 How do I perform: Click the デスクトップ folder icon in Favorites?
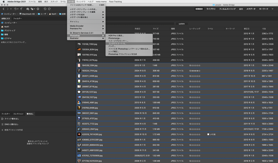2,31
